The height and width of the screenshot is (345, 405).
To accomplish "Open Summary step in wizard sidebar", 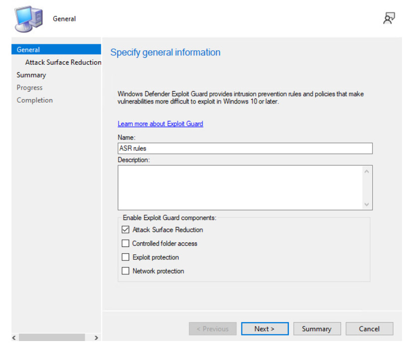I will point(31,75).
